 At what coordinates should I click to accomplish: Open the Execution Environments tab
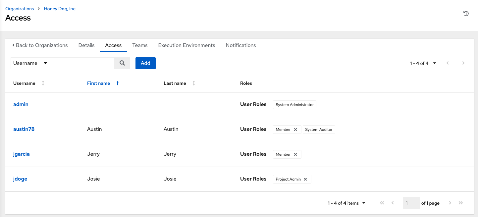(x=186, y=45)
